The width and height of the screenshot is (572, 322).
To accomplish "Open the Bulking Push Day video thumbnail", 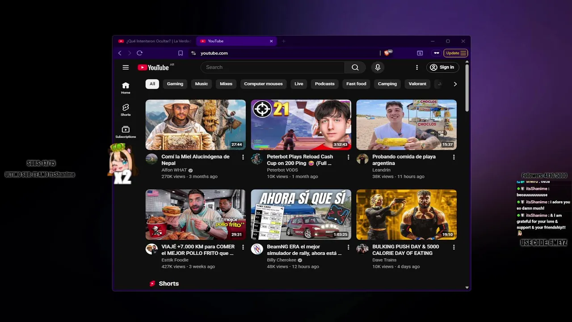I will [407, 215].
